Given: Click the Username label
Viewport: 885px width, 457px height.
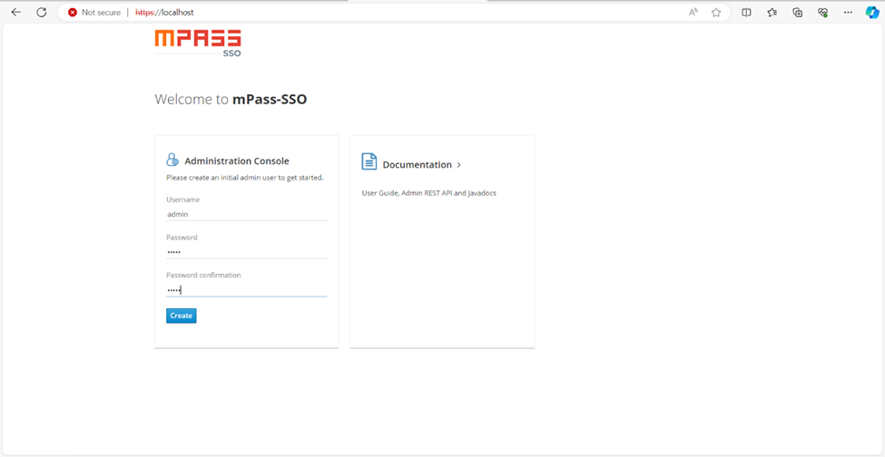Looking at the screenshot, I should (182, 199).
